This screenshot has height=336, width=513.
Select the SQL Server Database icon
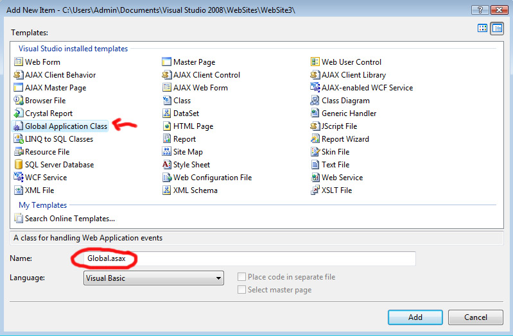(x=19, y=164)
